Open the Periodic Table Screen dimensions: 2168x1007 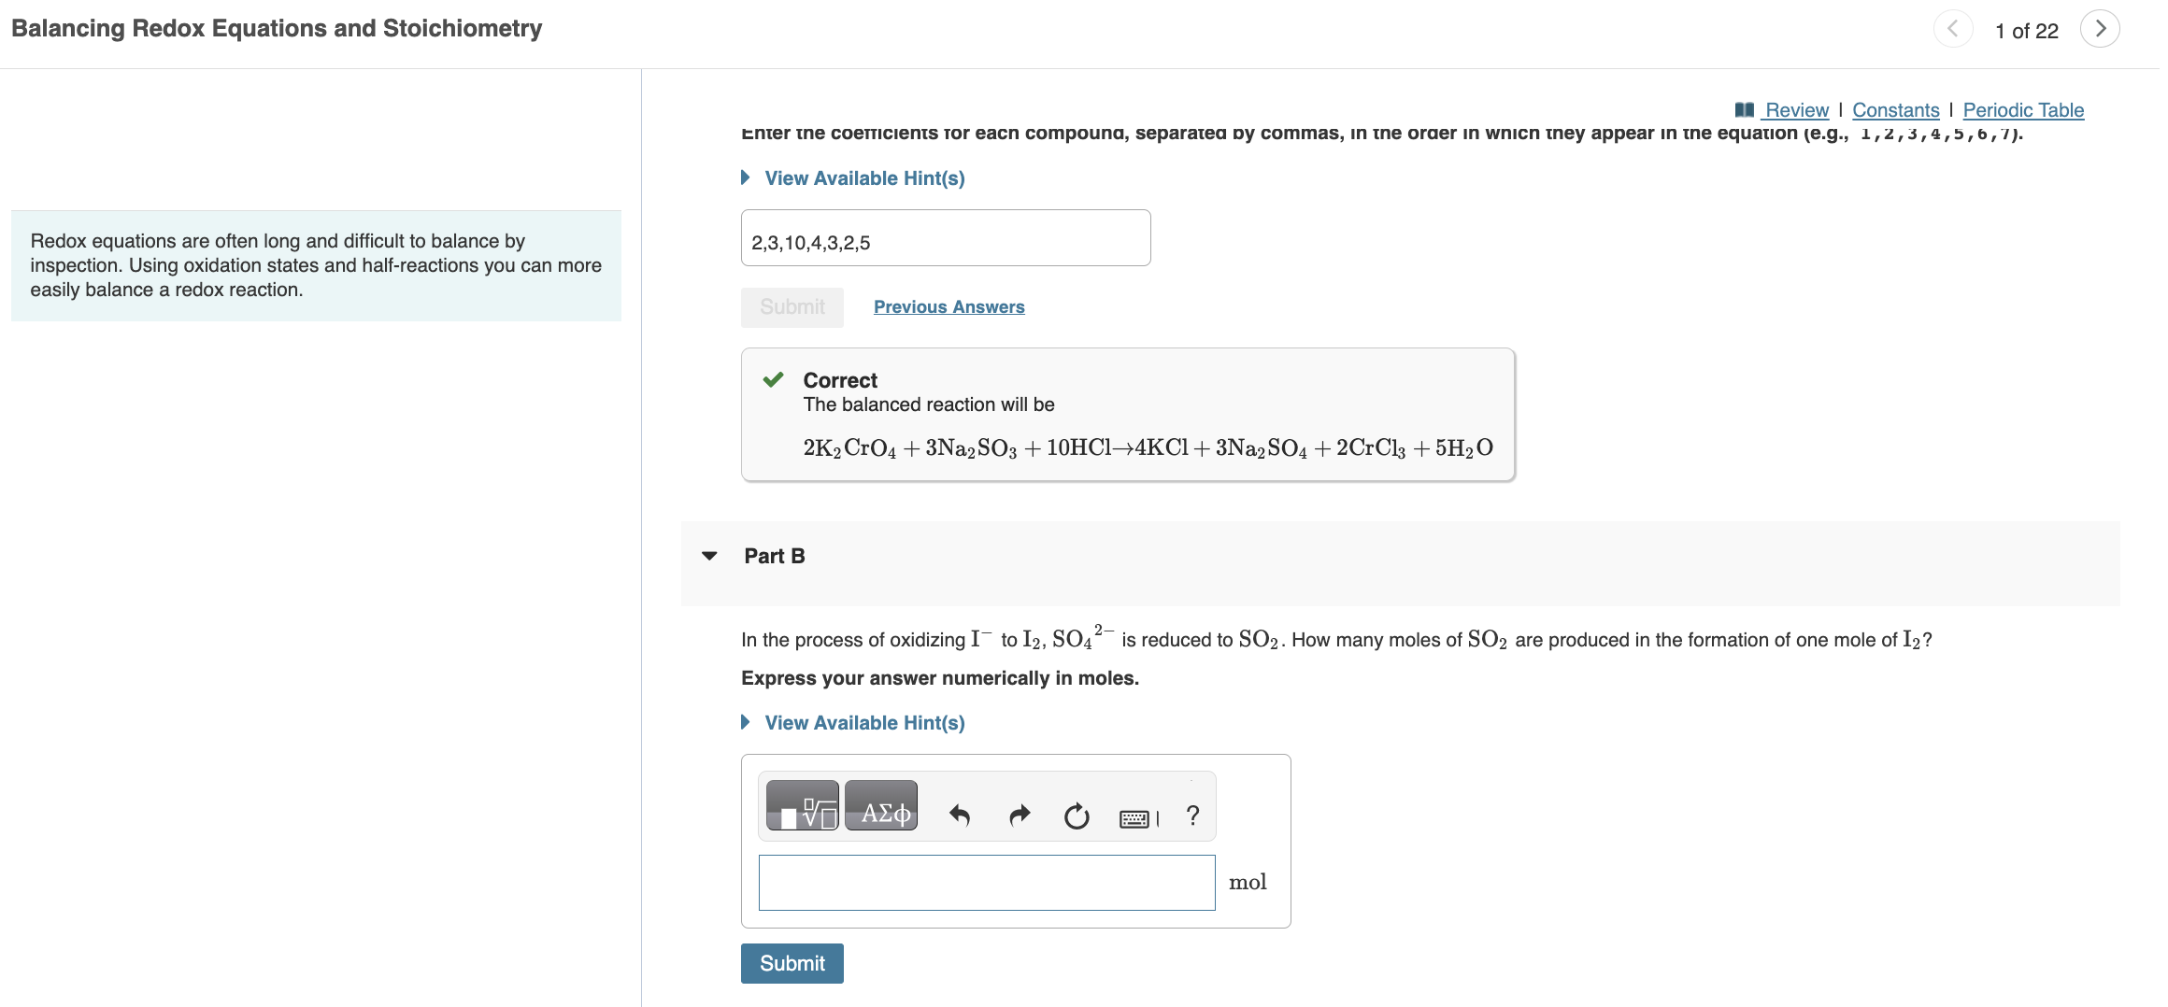click(x=2023, y=109)
